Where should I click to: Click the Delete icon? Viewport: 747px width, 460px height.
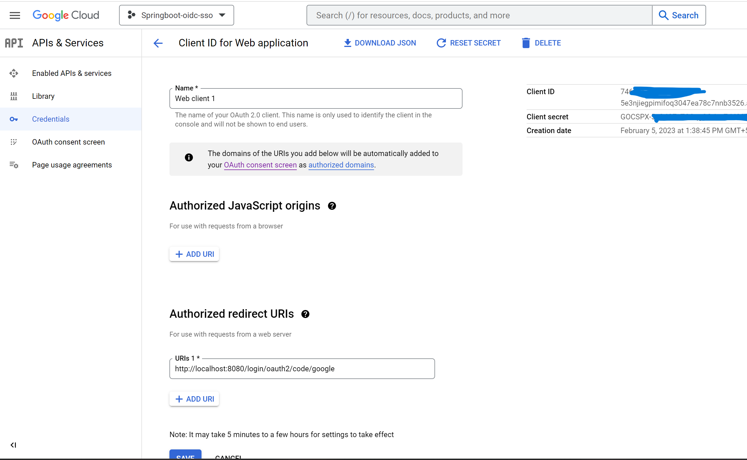point(525,43)
